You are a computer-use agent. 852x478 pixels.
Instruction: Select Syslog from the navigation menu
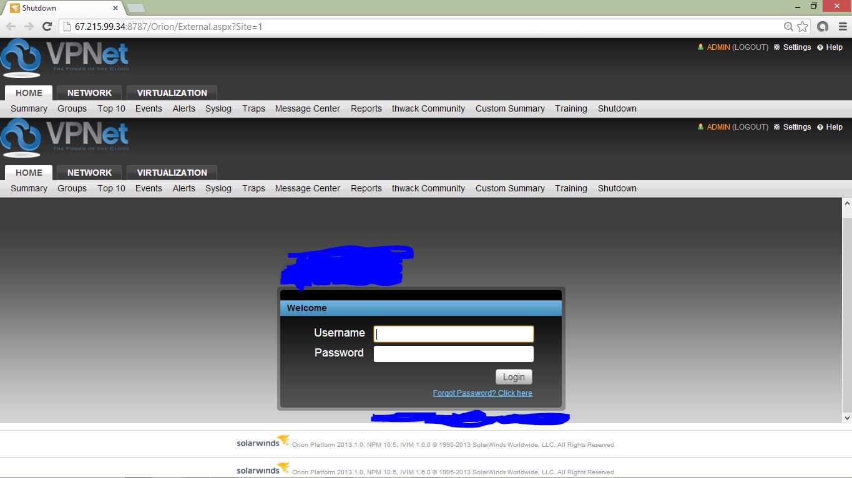point(218,108)
